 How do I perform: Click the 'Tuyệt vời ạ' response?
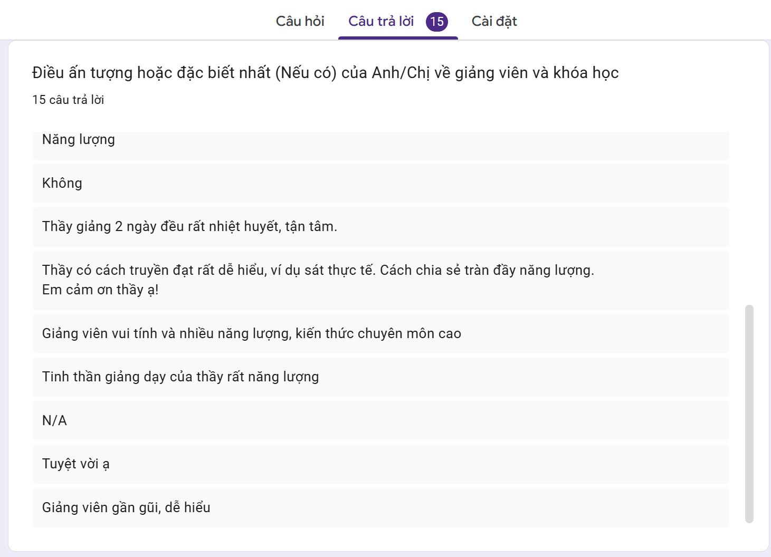point(76,464)
